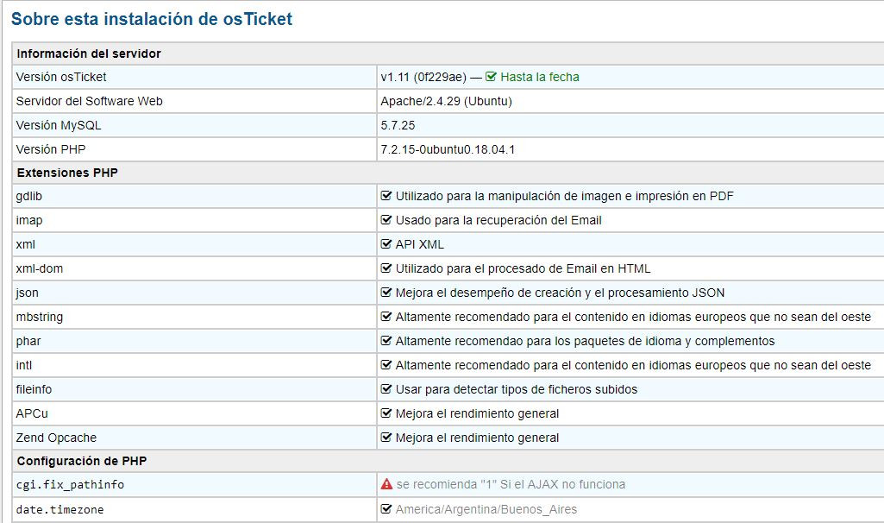884x523 pixels.
Task: Click the mbstring extension checkmark
Action: tap(386, 317)
